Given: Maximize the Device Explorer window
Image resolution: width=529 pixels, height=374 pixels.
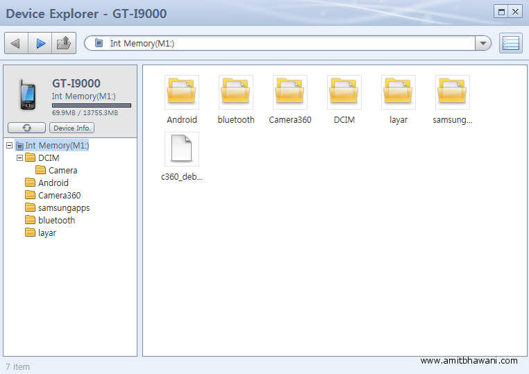Looking at the screenshot, I should [501, 12].
